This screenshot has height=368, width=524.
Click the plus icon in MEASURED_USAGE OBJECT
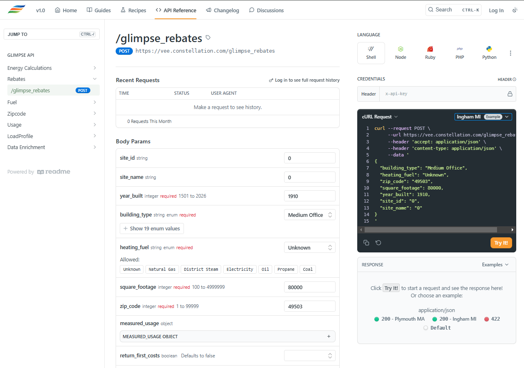coord(329,337)
